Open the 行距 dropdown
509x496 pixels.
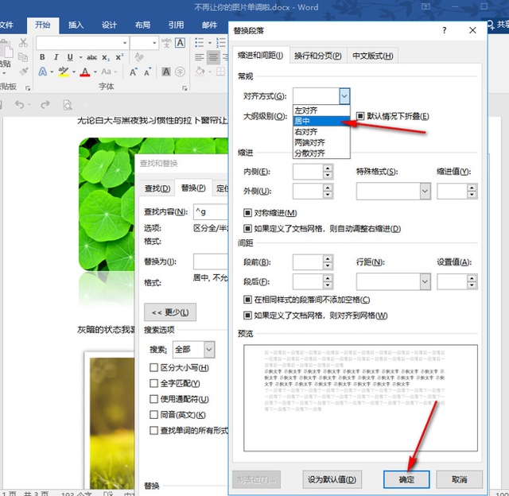point(425,281)
